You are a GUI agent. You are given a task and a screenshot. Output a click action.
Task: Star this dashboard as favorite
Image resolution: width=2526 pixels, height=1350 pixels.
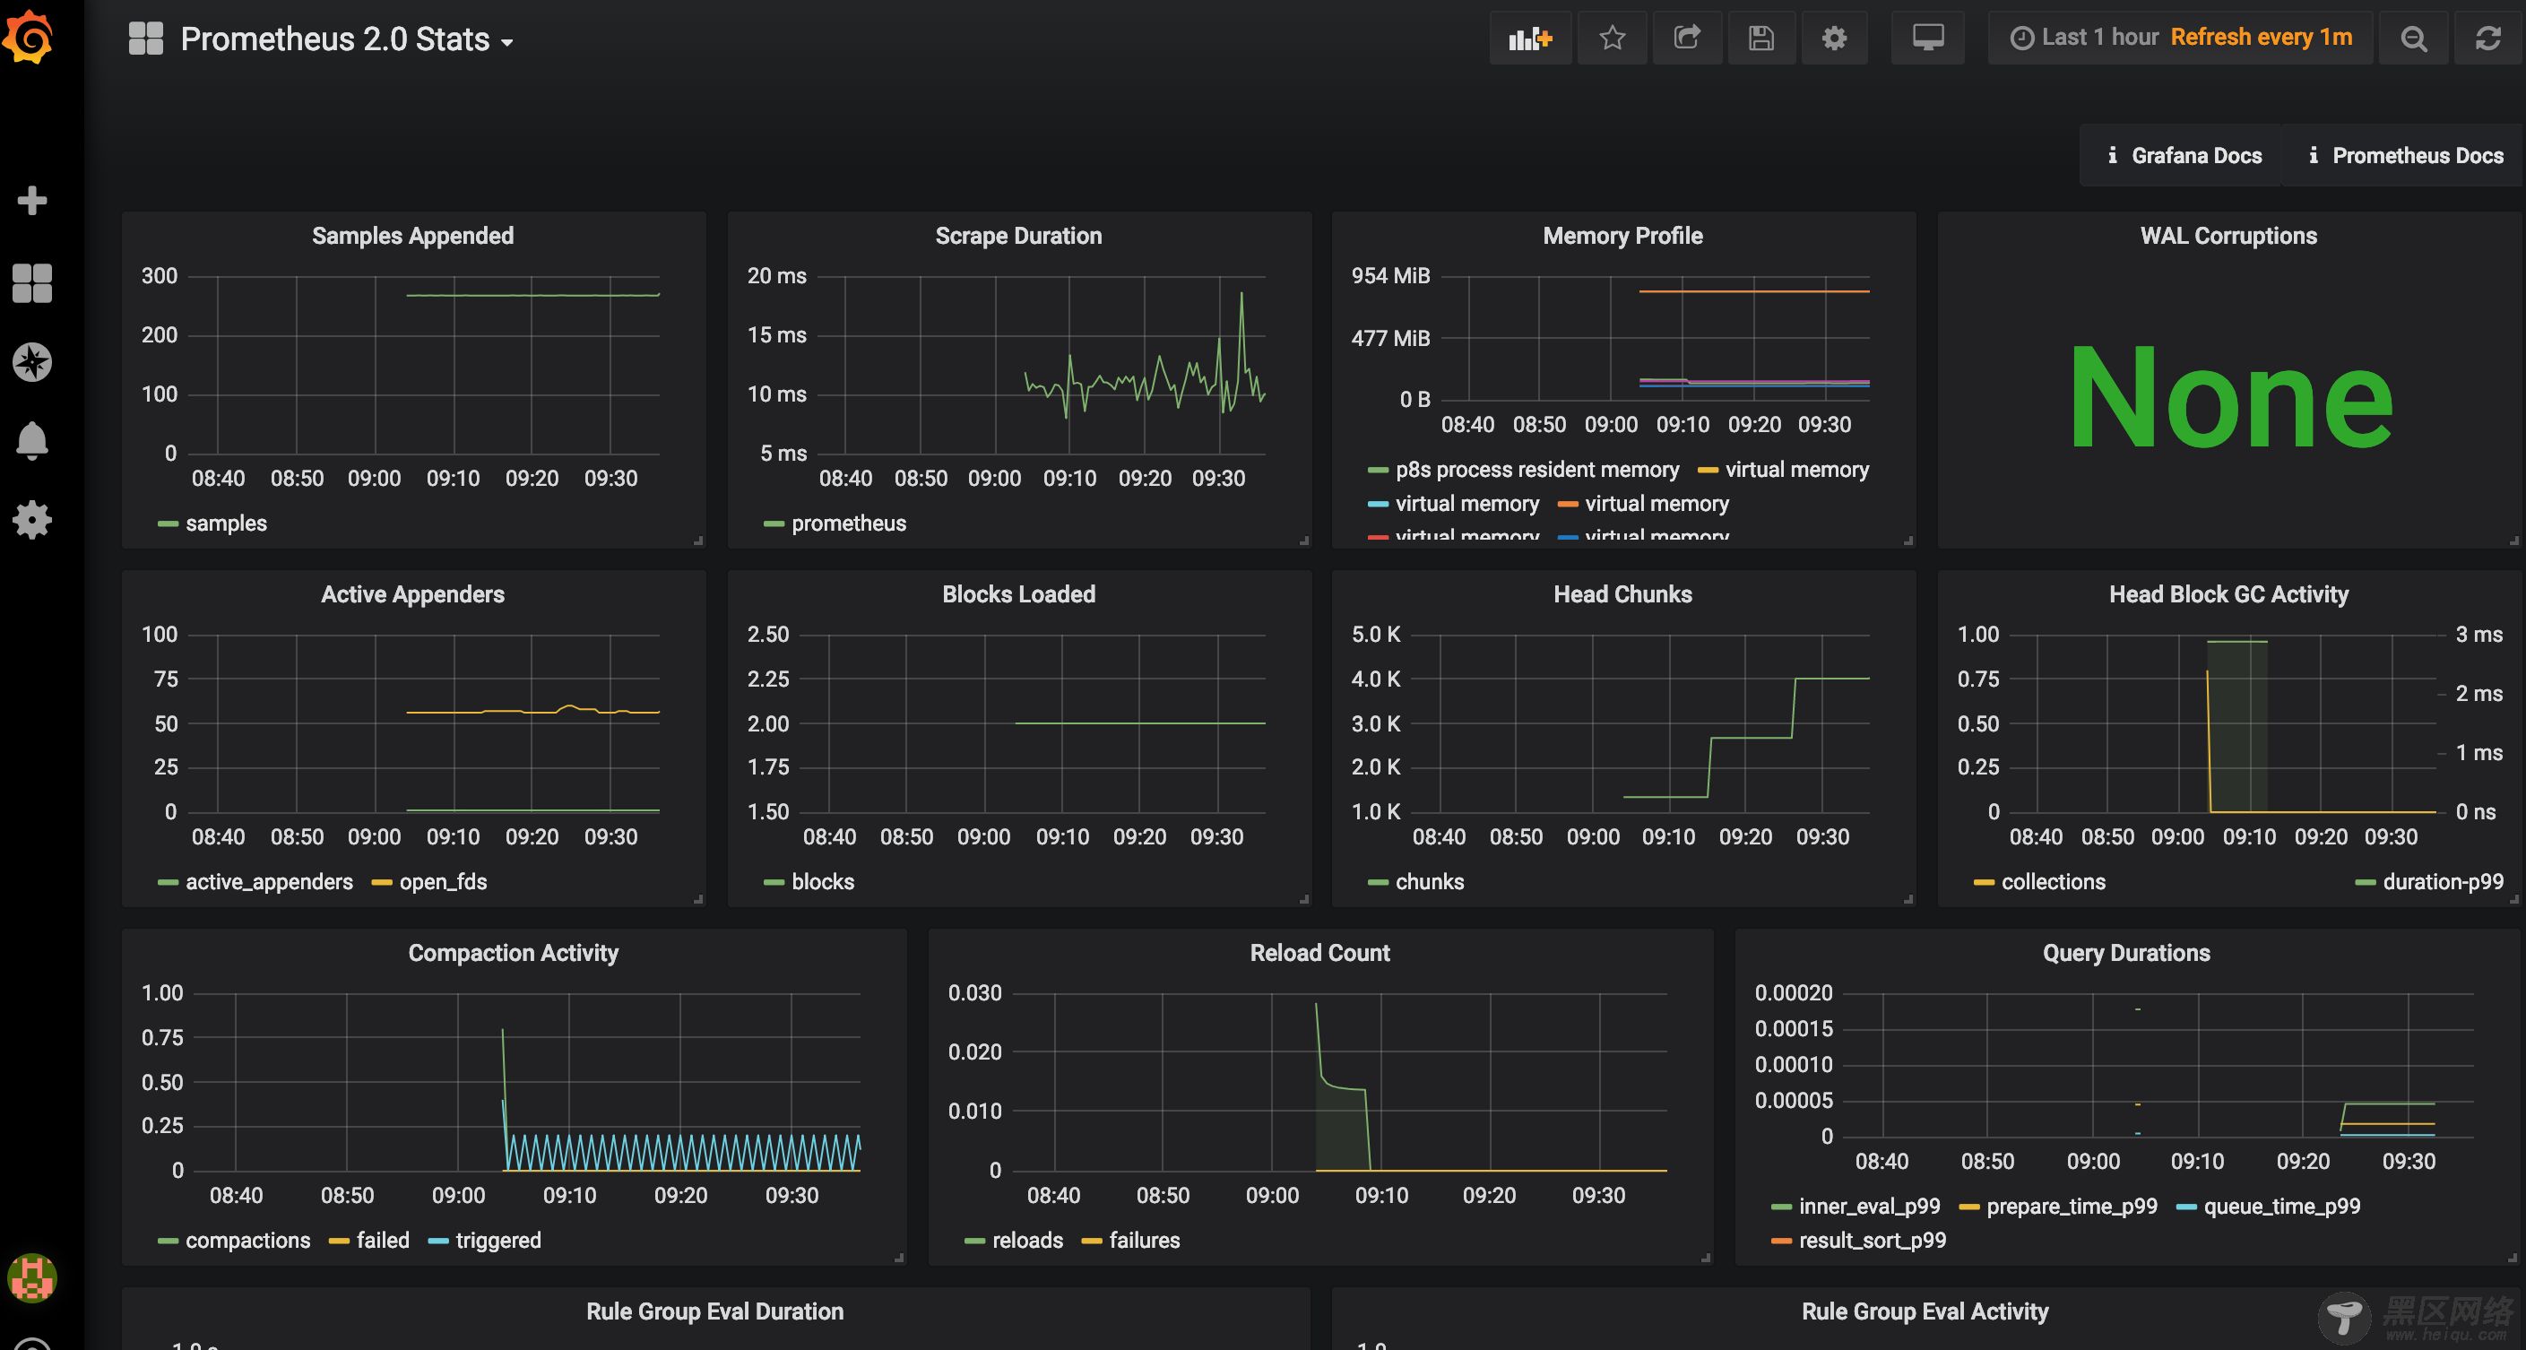[x=1612, y=39]
